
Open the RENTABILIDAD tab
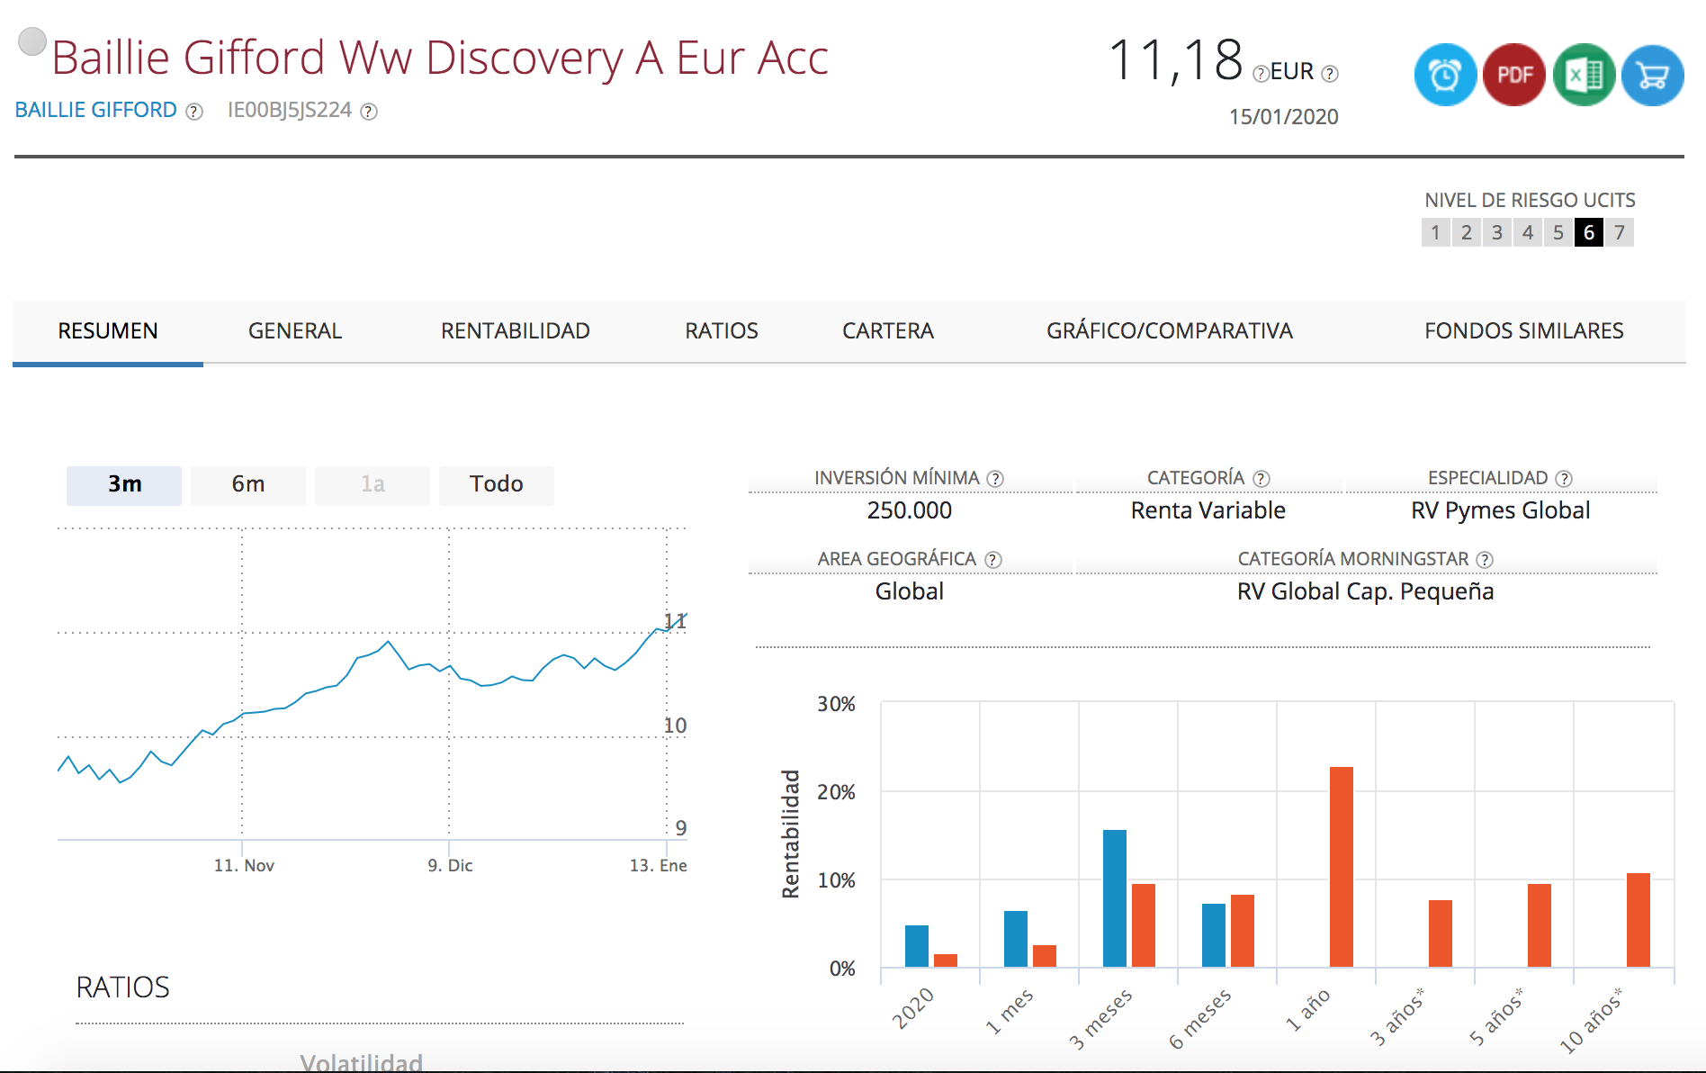[515, 331]
